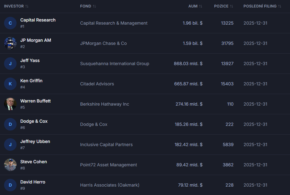Screen dimensions: 290x195
Task: Click Ken Griffin's K avatar
Action: [10, 84]
